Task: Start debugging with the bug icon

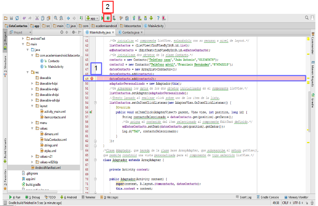Action: tap(108, 18)
